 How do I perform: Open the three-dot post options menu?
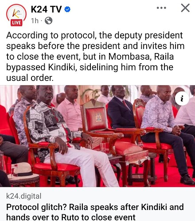(x=161, y=8)
